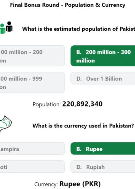Choose the 100 million - 200 million option
The image size is (135, 189).
tap(32, 56)
